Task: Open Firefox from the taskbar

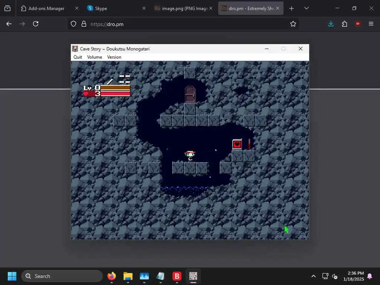Action: (x=111, y=276)
